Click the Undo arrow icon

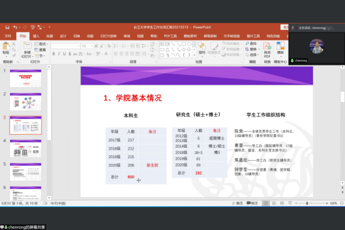click(15, 27)
